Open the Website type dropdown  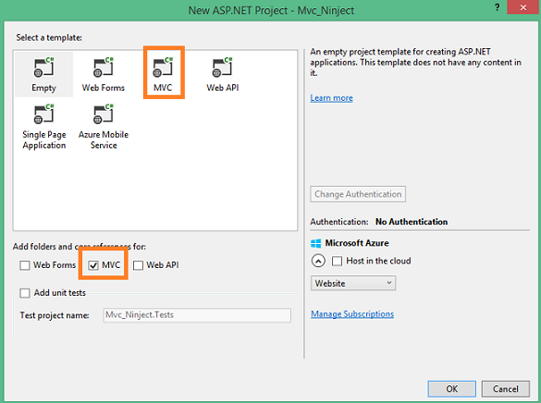(353, 283)
